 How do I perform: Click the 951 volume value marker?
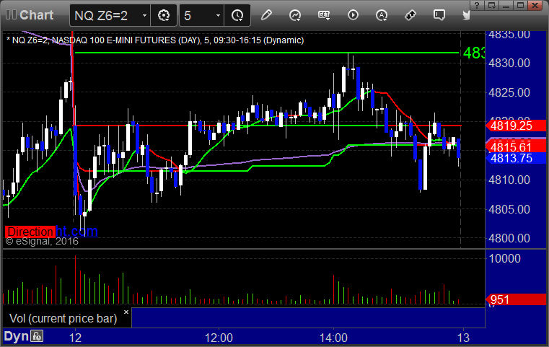[516, 299]
